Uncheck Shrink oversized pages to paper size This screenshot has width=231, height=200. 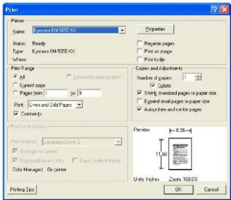(x=139, y=93)
